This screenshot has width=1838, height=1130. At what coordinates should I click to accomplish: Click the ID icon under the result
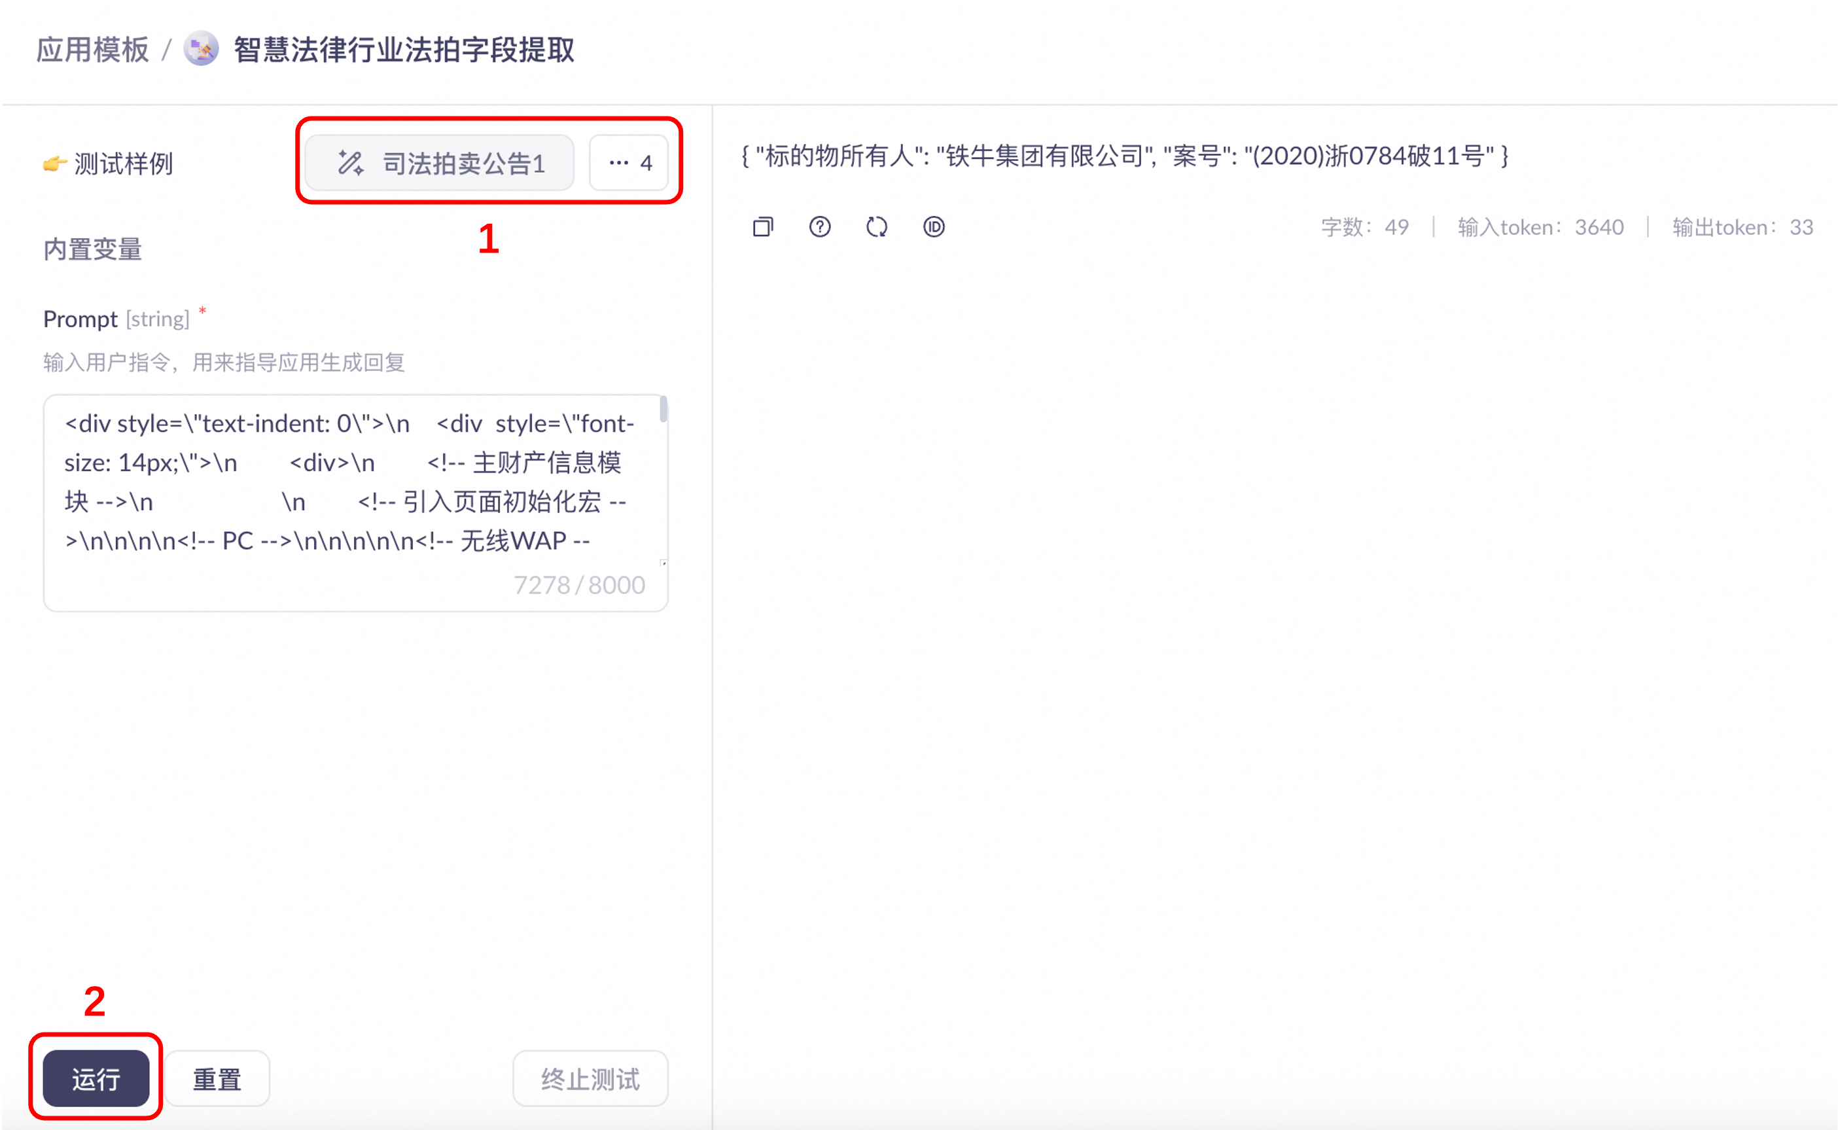[x=934, y=226]
